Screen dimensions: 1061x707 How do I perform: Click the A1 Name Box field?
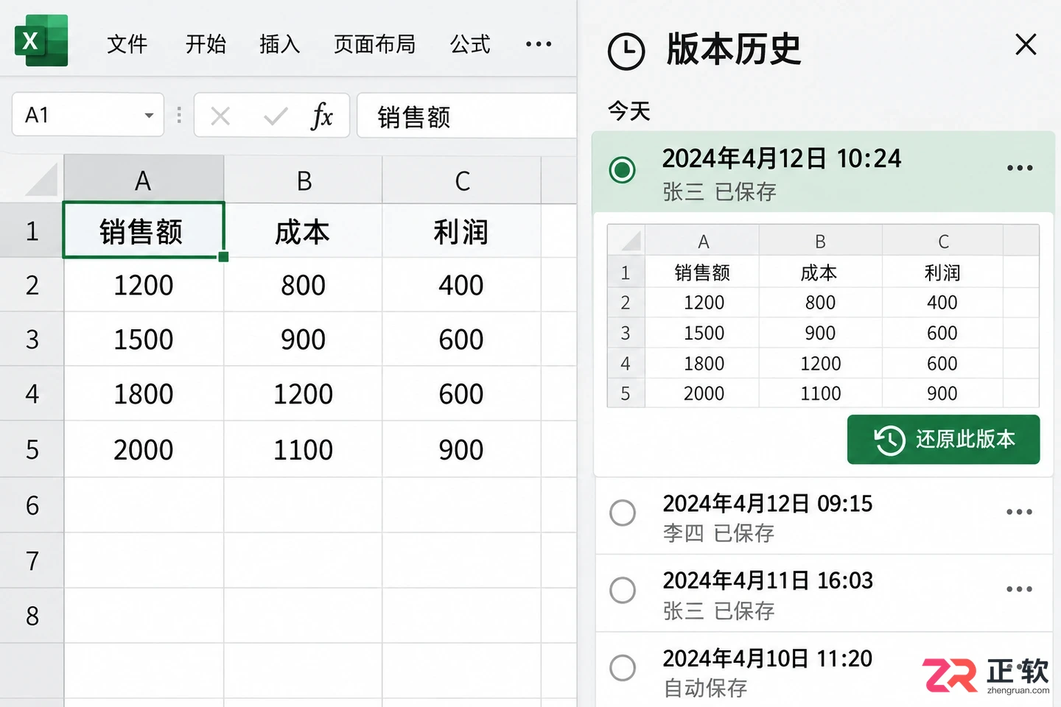88,114
